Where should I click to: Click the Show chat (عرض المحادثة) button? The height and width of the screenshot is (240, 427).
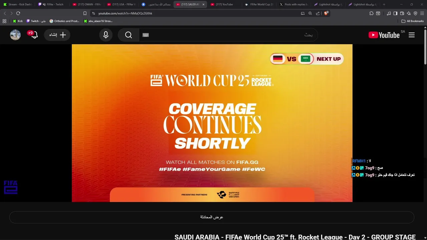[212, 217]
